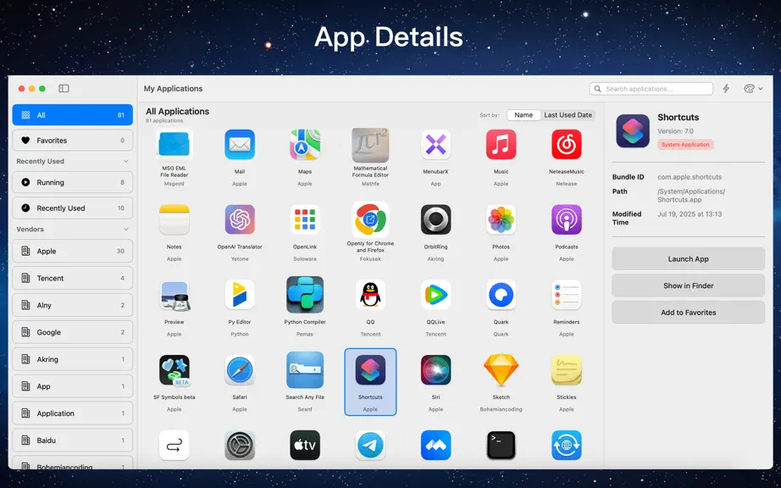Select the Music app icon
The image size is (781, 488).
[x=501, y=144]
